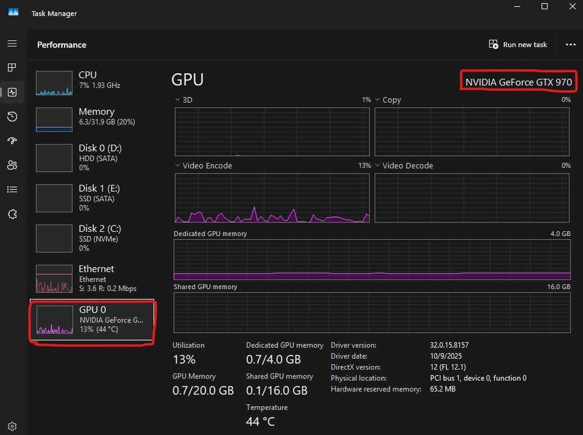The height and width of the screenshot is (435, 583).
Task: Open the Processes page icon
Action: pyautogui.click(x=12, y=67)
